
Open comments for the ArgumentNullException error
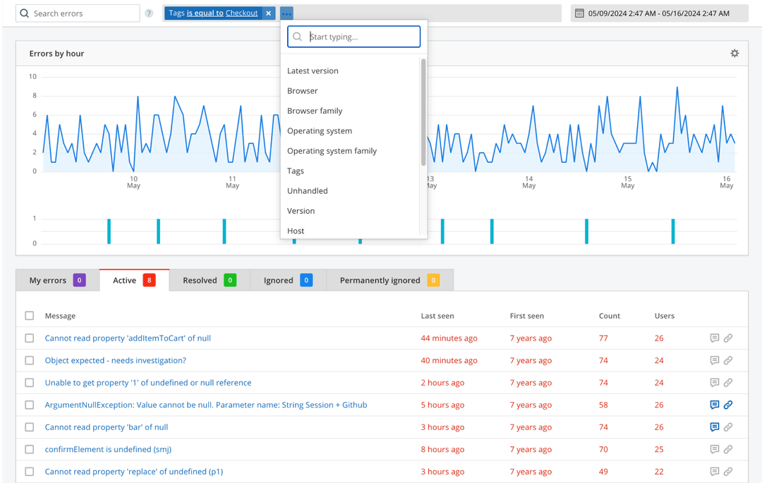[715, 405]
